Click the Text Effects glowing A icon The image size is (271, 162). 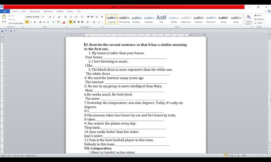[x=53, y=22]
